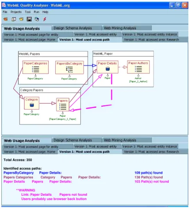Click Users probably use browser back button text
190x209 pixels.
pos(54,199)
